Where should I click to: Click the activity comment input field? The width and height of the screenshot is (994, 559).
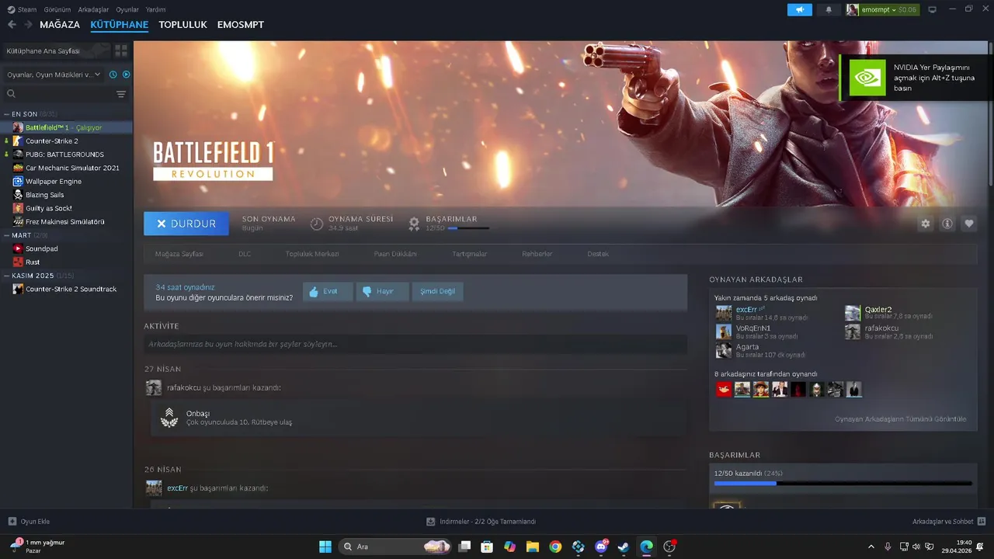[415, 344]
